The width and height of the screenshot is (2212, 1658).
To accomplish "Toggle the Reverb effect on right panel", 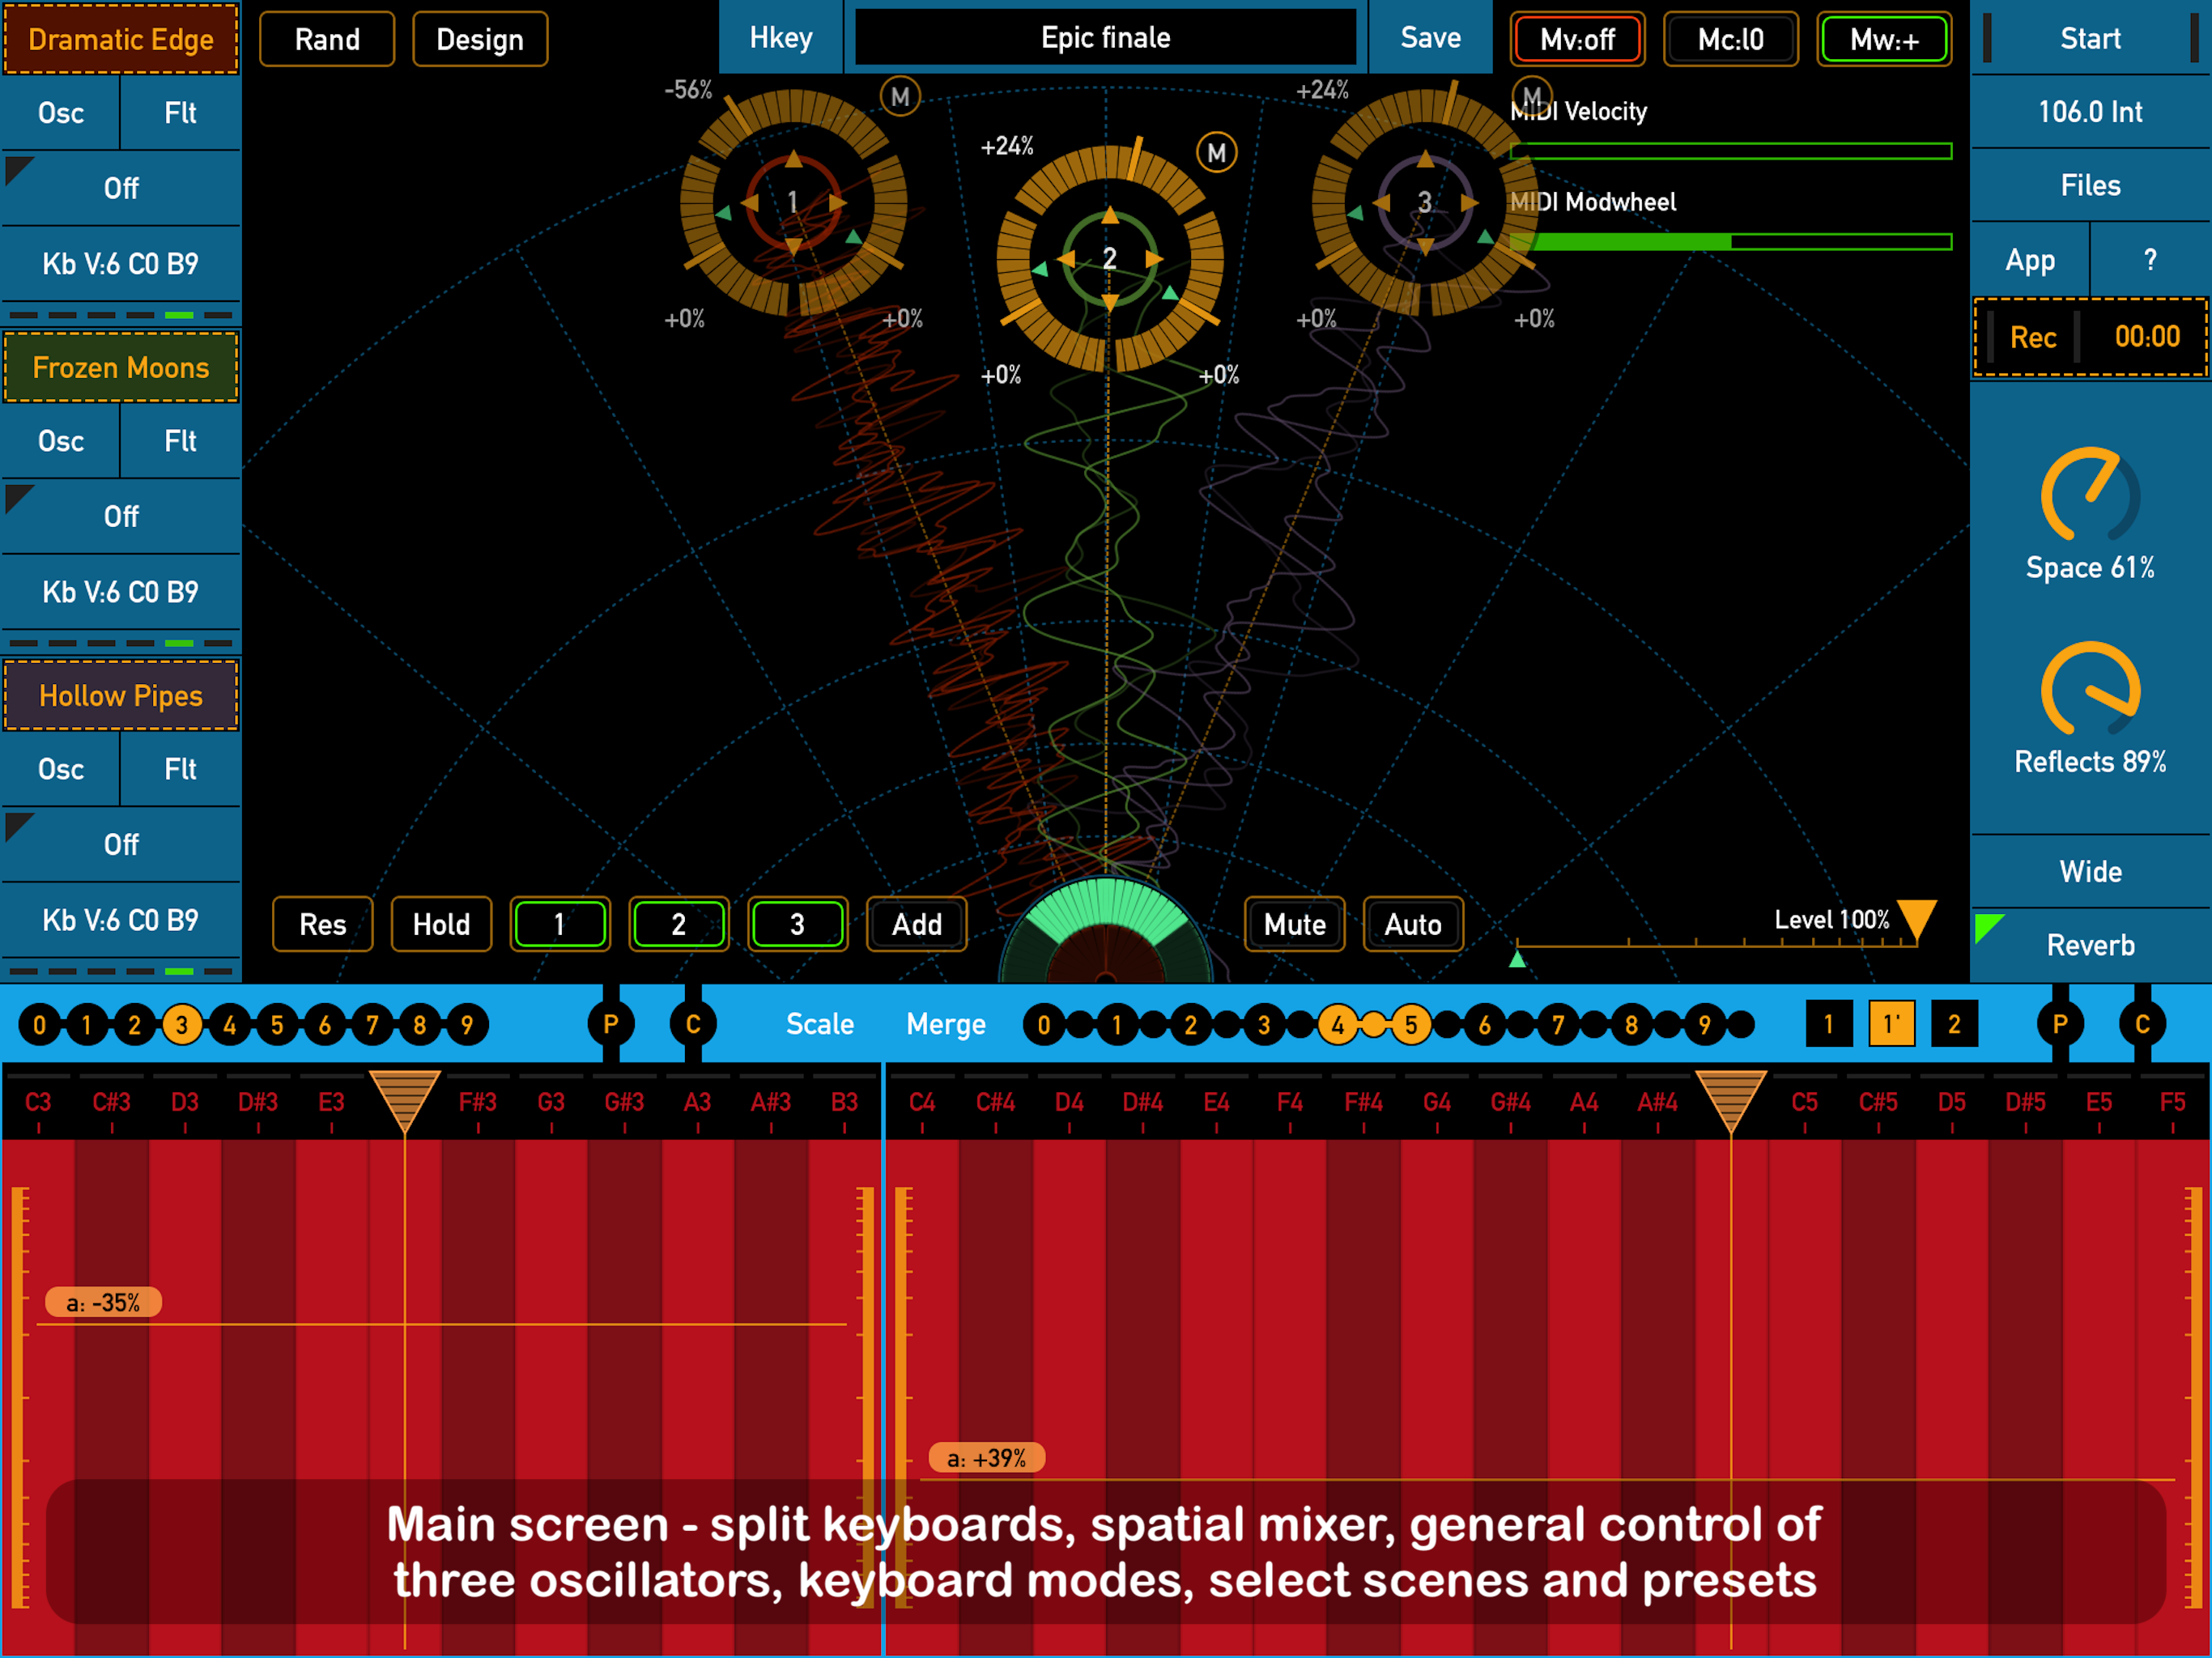I will tap(2090, 945).
